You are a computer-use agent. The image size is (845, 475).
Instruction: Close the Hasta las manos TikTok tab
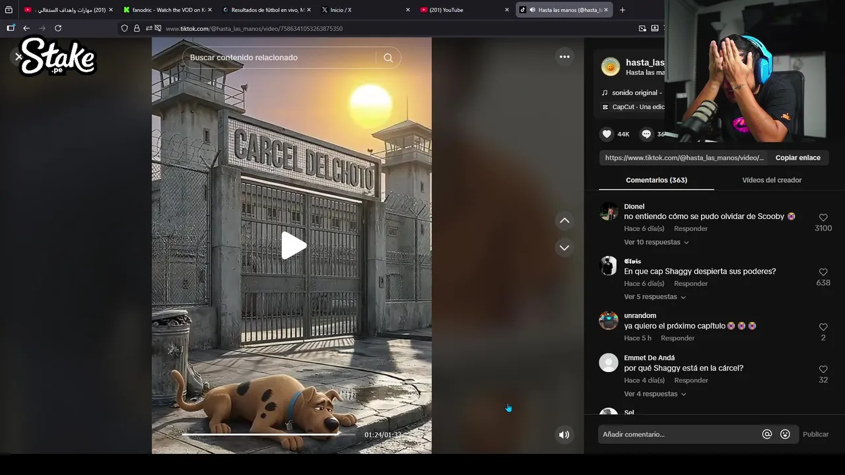click(605, 10)
